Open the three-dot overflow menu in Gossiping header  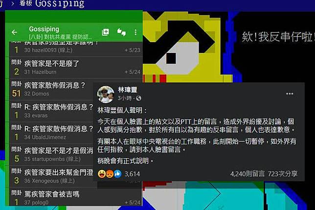[135, 32]
